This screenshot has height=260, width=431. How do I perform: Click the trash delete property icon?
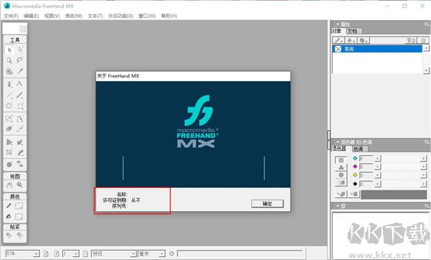(x=423, y=40)
